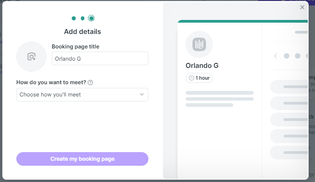The height and width of the screenshot is (182, 315).
Task: Click the first gray dot in preview calendar
Action: (286, 56)
